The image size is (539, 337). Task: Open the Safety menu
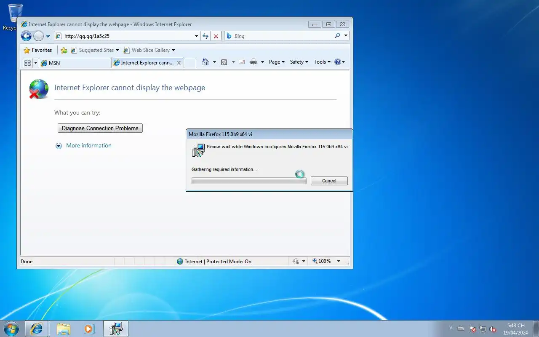(x=299, y=62)
